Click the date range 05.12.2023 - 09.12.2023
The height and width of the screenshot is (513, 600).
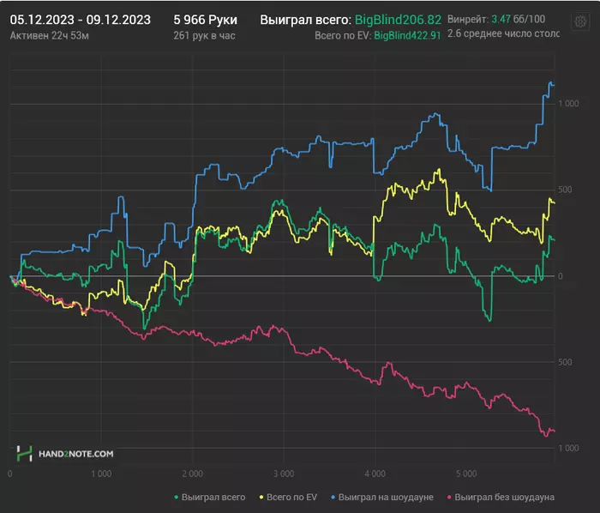point(81,19)
